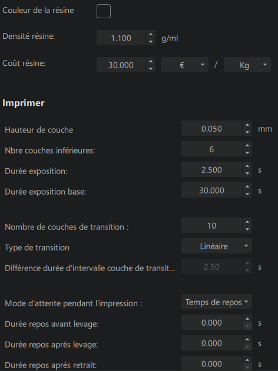Click the Coût résine value field
Screen dimensions: 278x371
(121, 65)
